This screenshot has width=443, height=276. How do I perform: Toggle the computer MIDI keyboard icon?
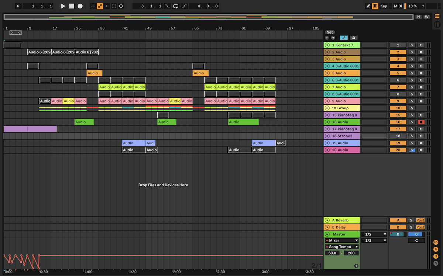[375, 6]
